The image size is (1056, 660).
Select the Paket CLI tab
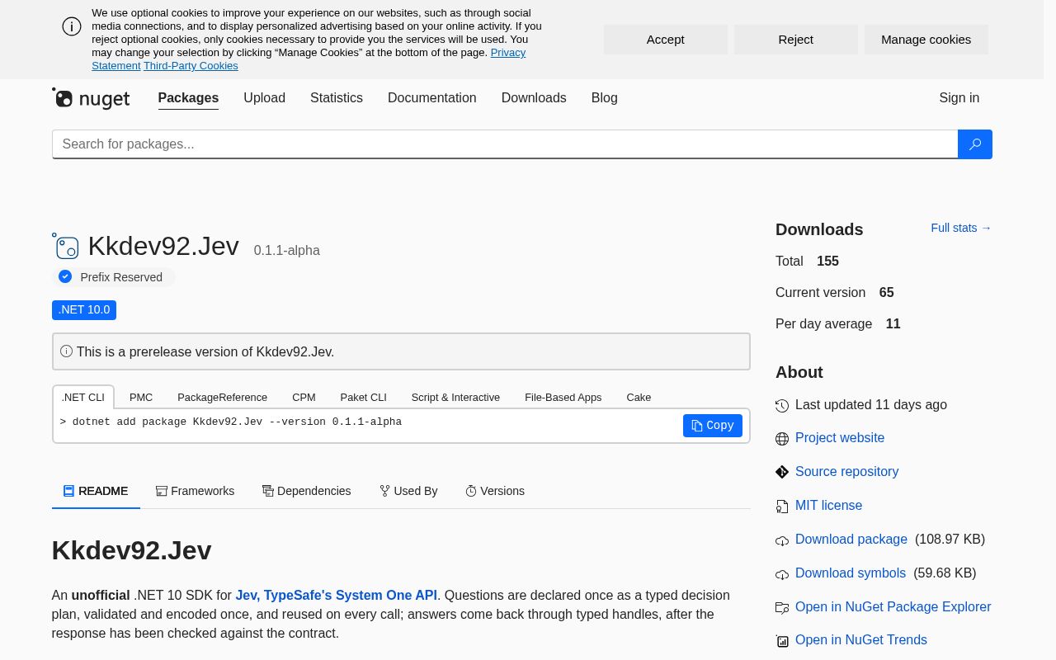[x=363, y=397]
